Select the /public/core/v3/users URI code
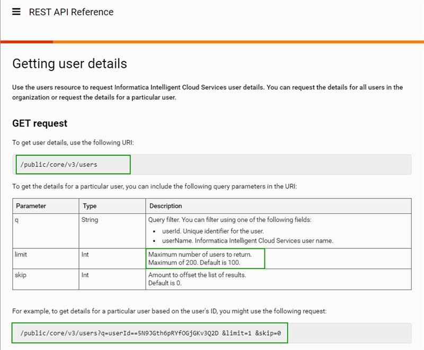424x350 pixels. 59,165
